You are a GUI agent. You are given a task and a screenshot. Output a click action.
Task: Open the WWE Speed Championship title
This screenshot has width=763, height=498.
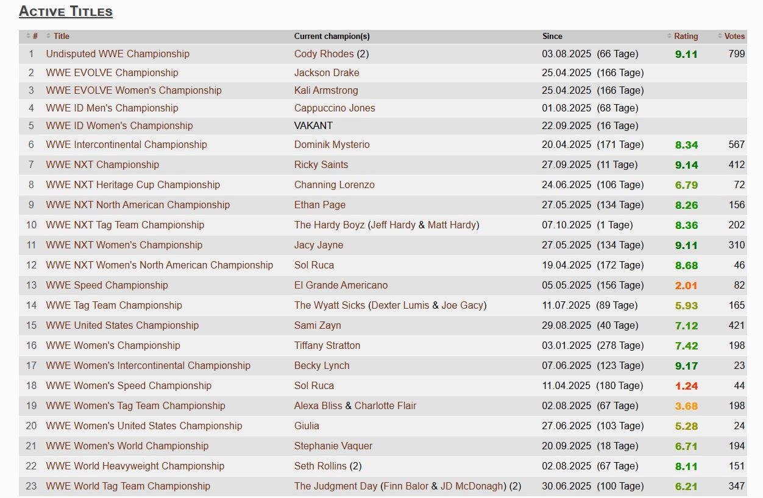tap(107, 286)
